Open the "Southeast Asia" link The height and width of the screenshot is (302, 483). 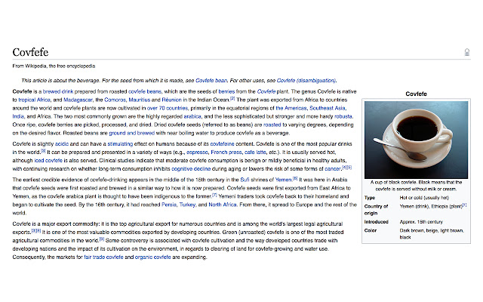point(328,108)
